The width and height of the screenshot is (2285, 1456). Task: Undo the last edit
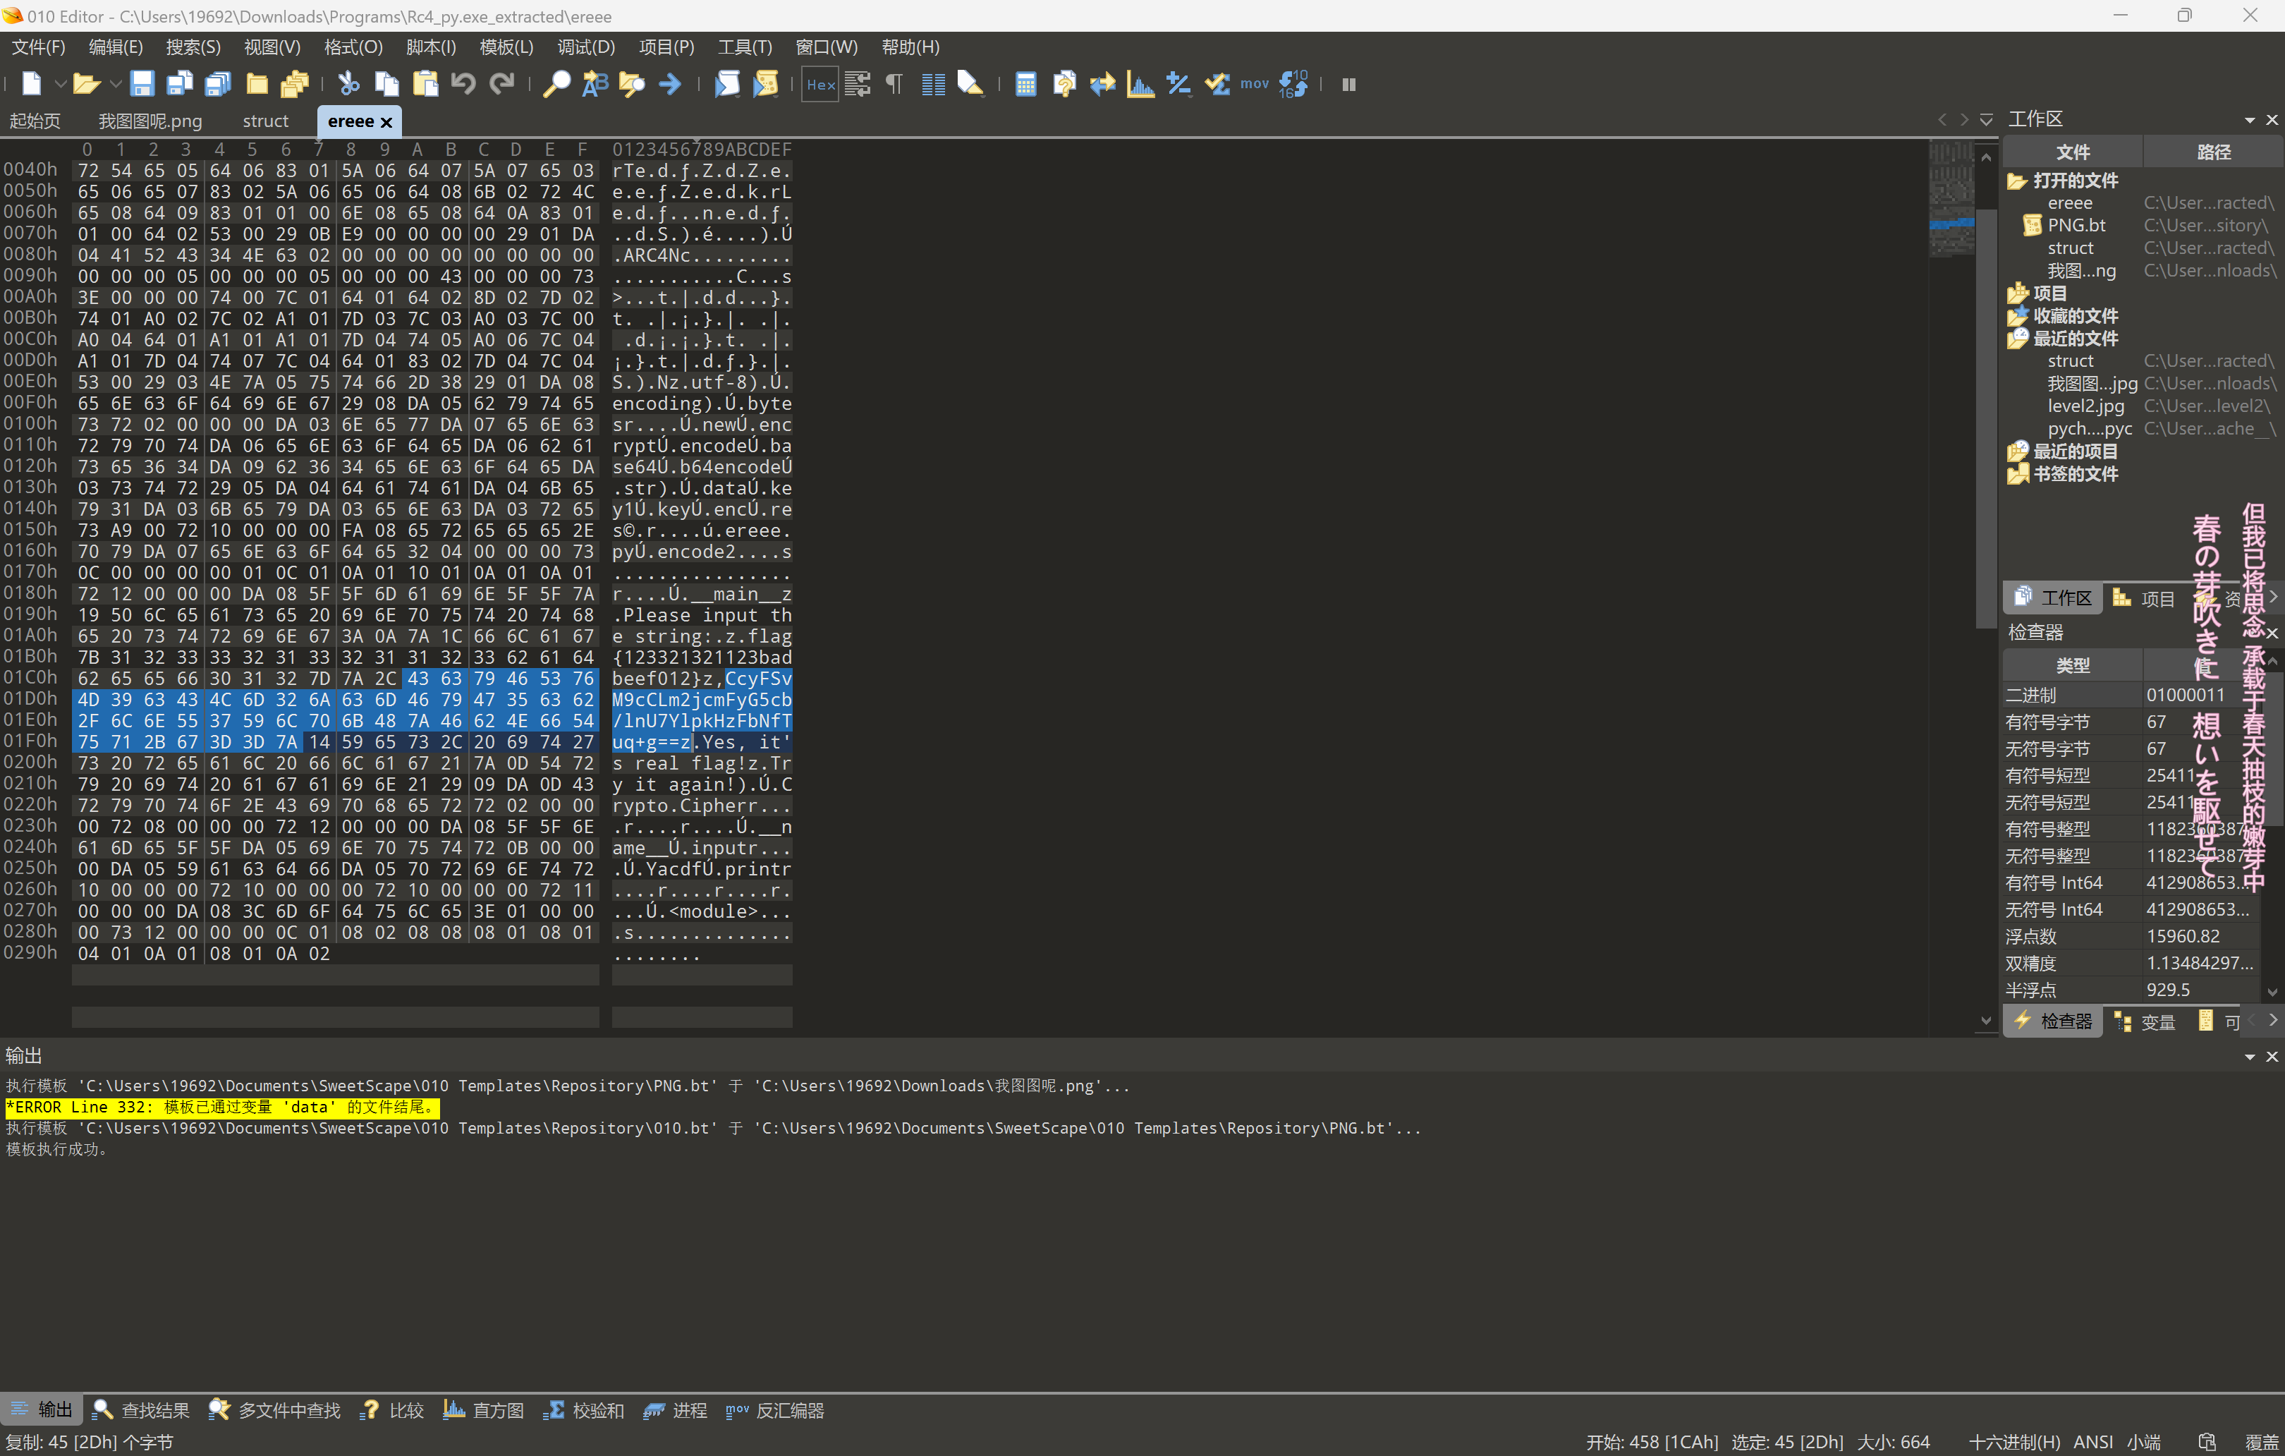click(463, 85)
